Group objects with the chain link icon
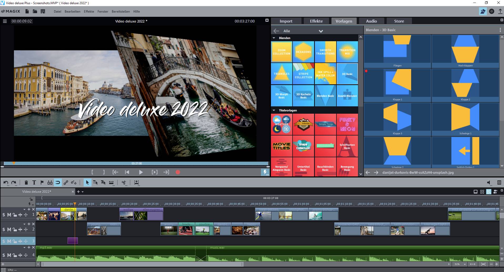The image size is (504, 272). click(66, 182)
